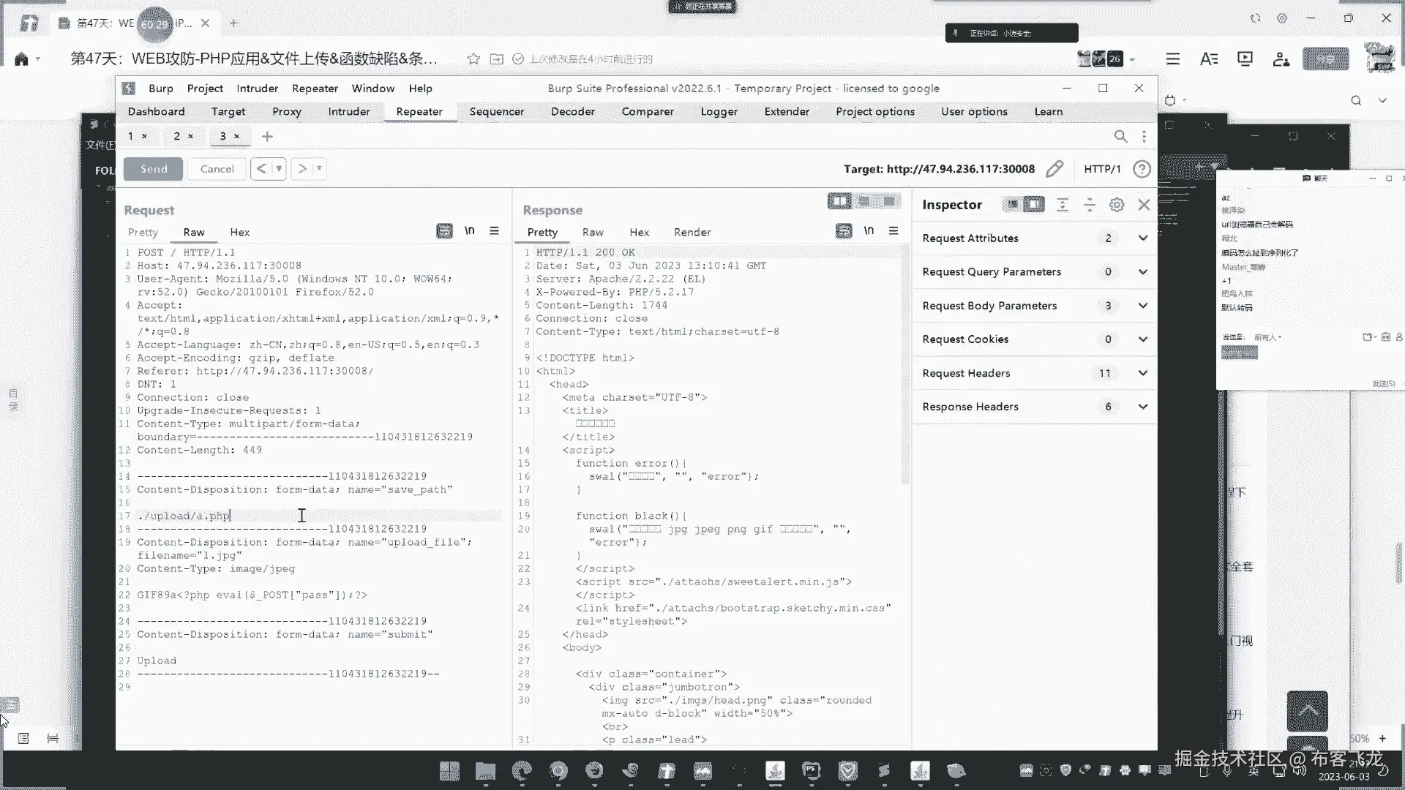Open the Request pane hamburger menu

click(x=495, y=231)
